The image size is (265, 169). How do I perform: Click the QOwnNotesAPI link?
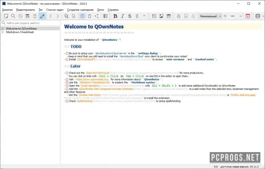86,60
